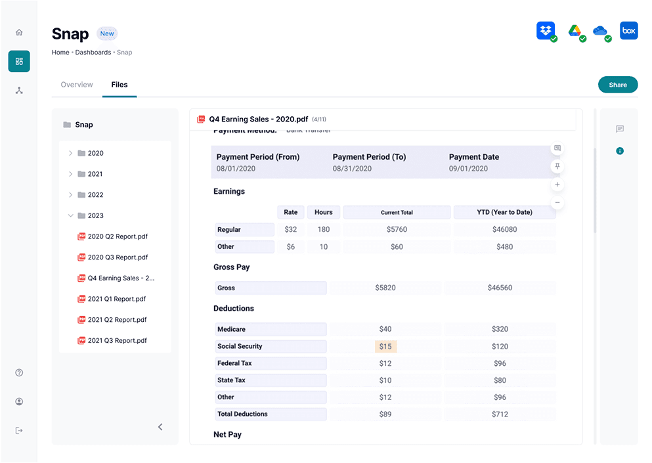Pin the document with the pin icon
The height and width of the screenshot is (463, 652).
point(557,166)
